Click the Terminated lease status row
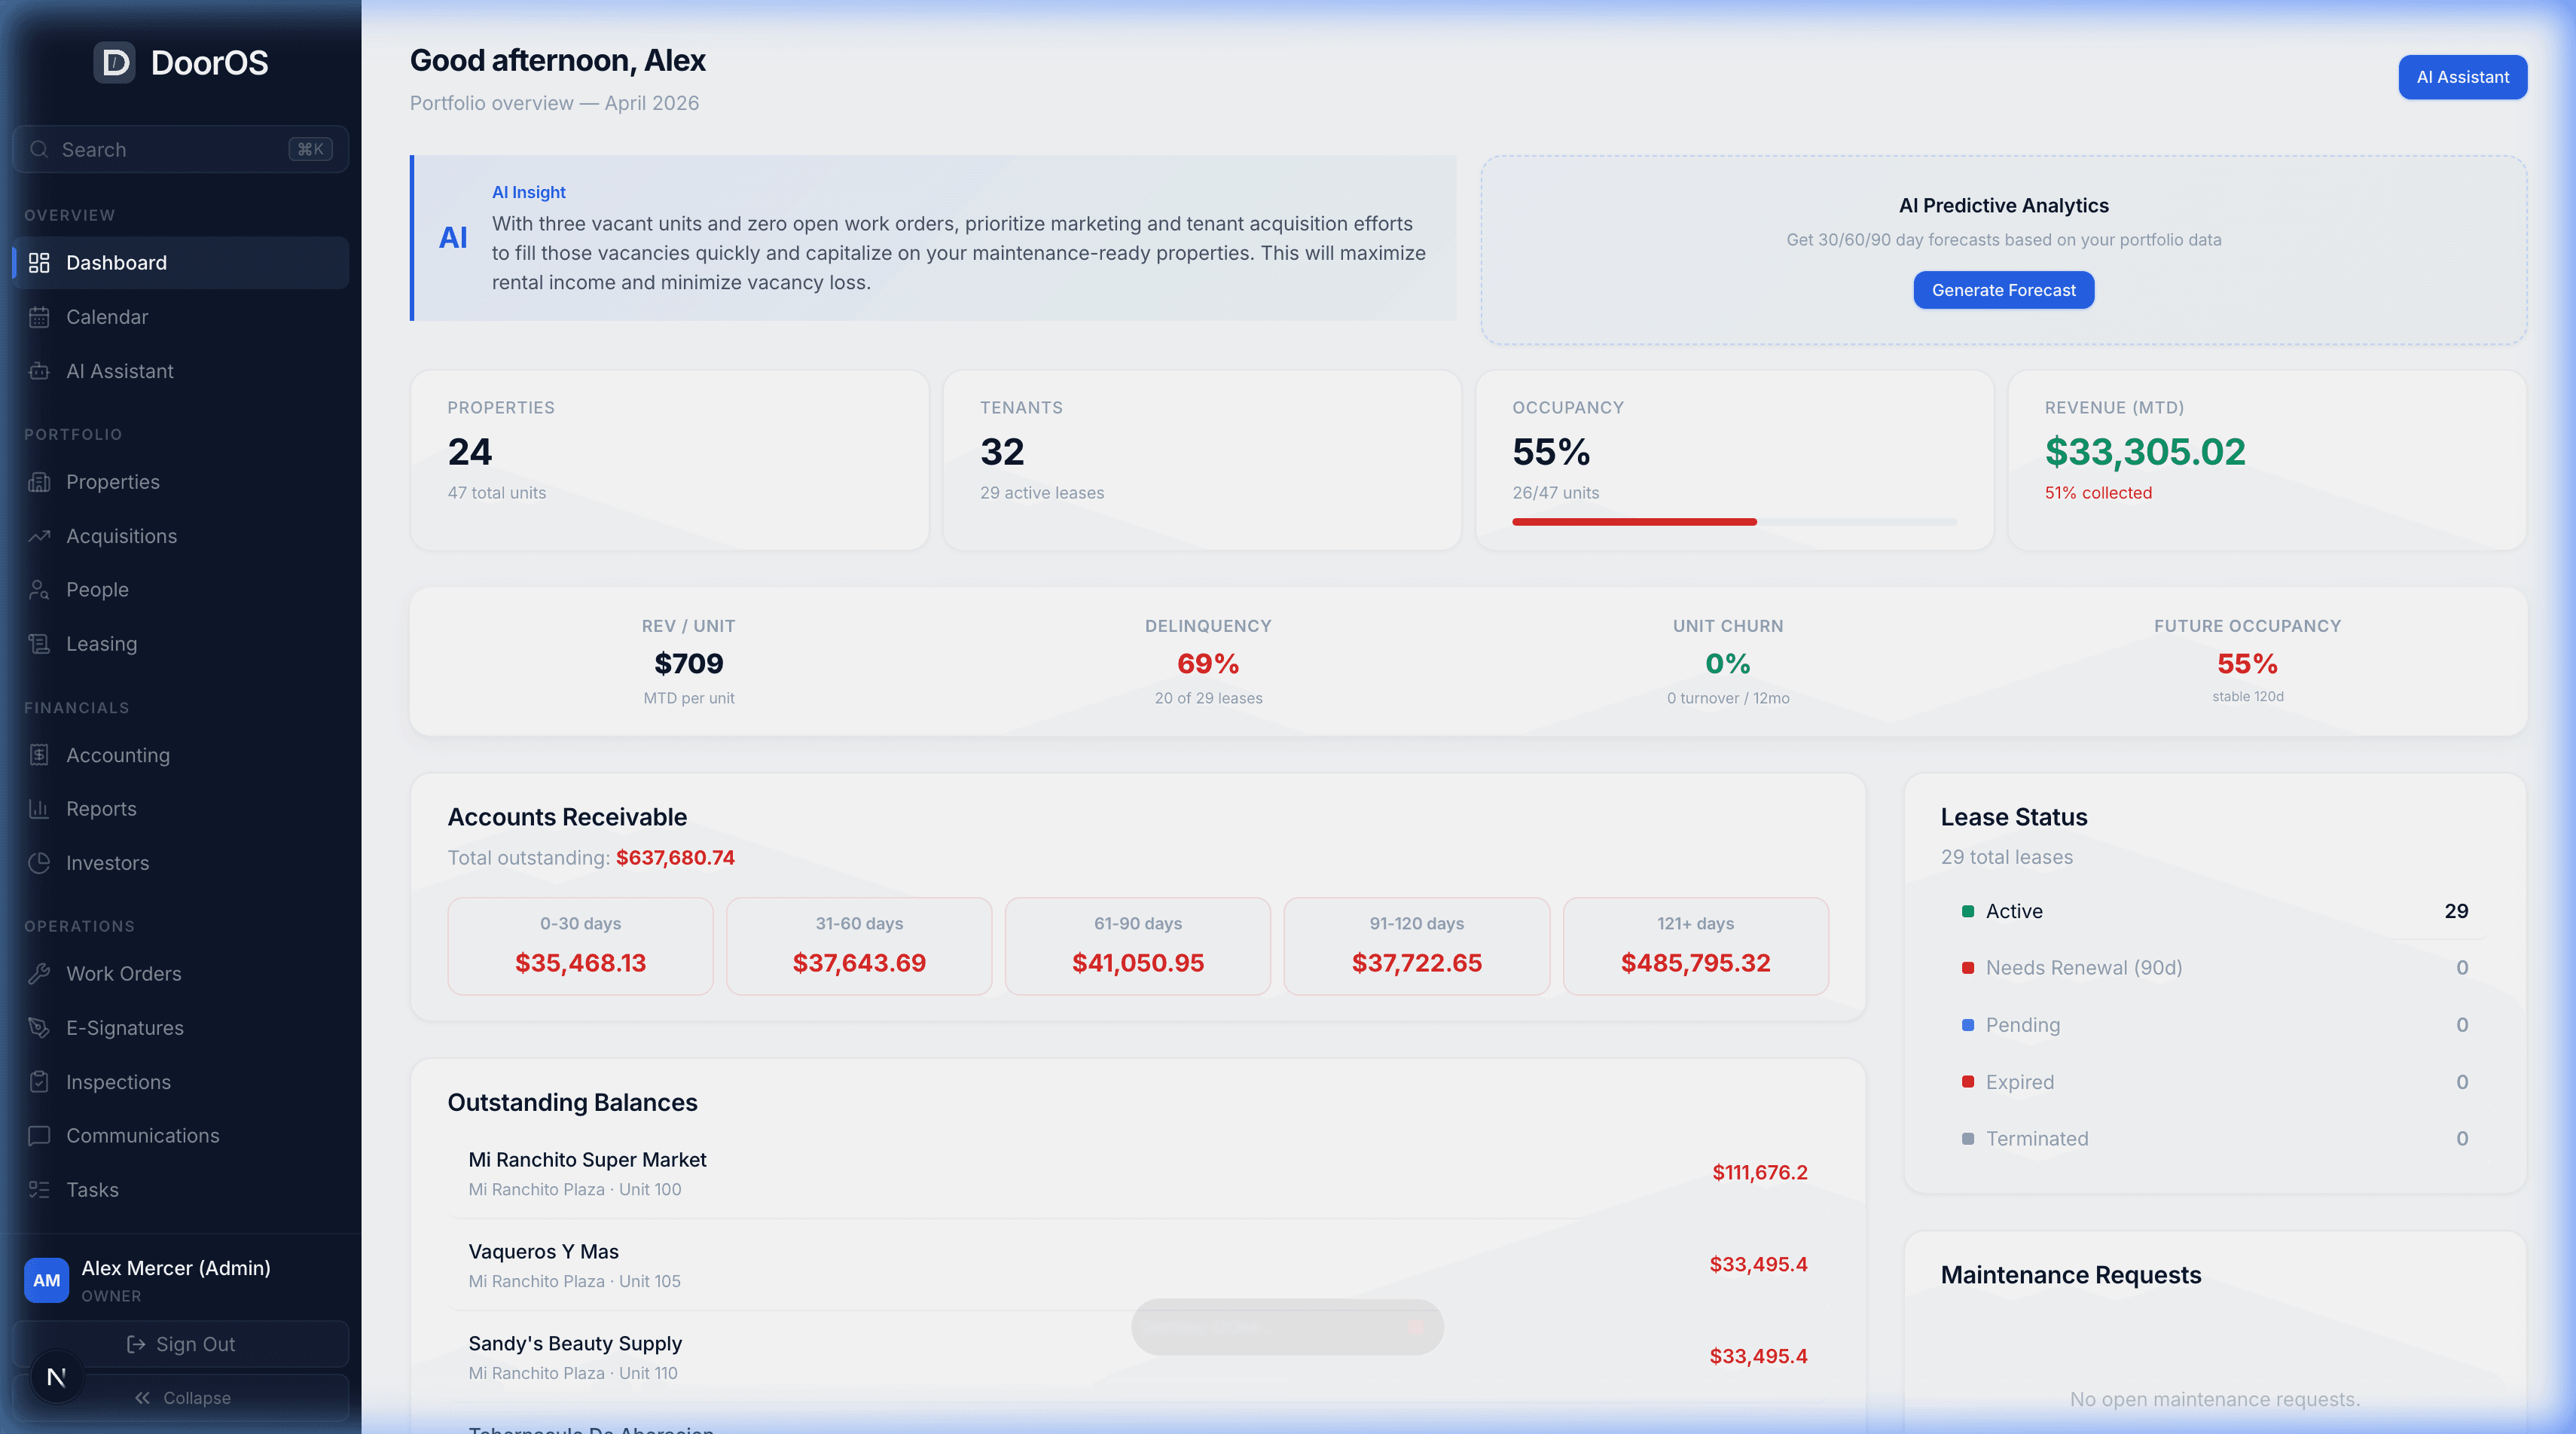 [2214, 1139]
